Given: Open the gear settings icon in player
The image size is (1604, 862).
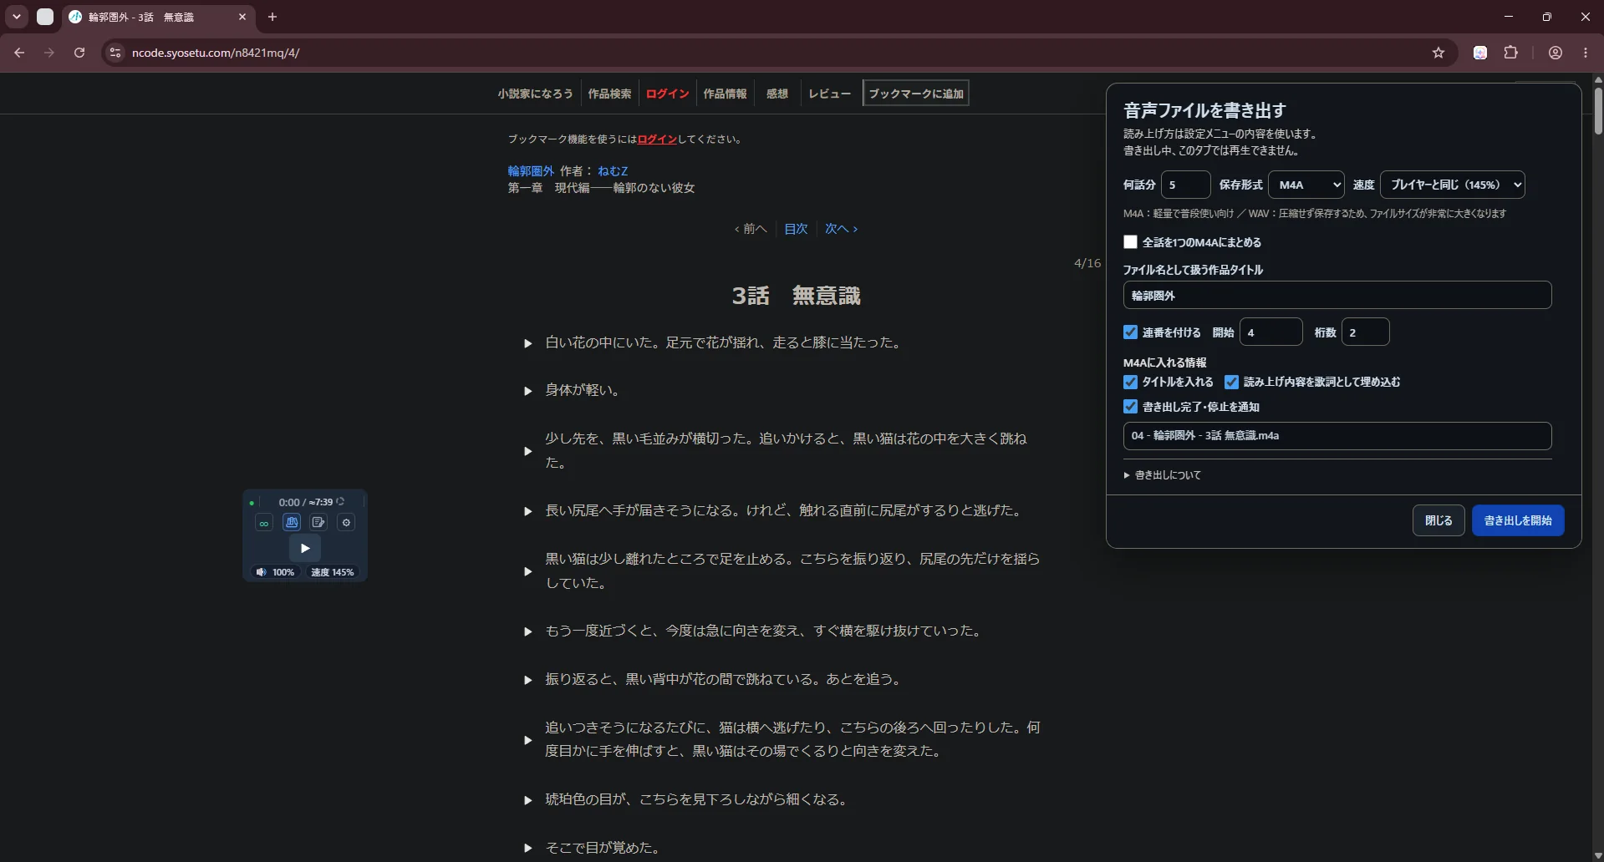Looking at the screenshot, I should pos(346,523).
